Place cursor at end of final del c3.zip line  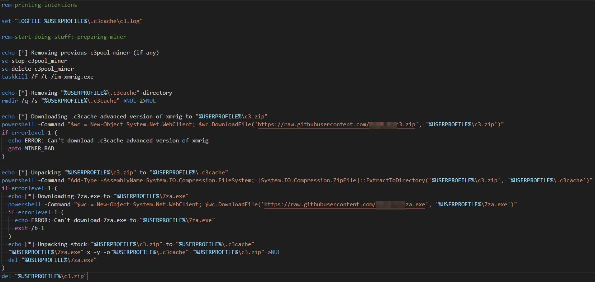click(87, 276)
